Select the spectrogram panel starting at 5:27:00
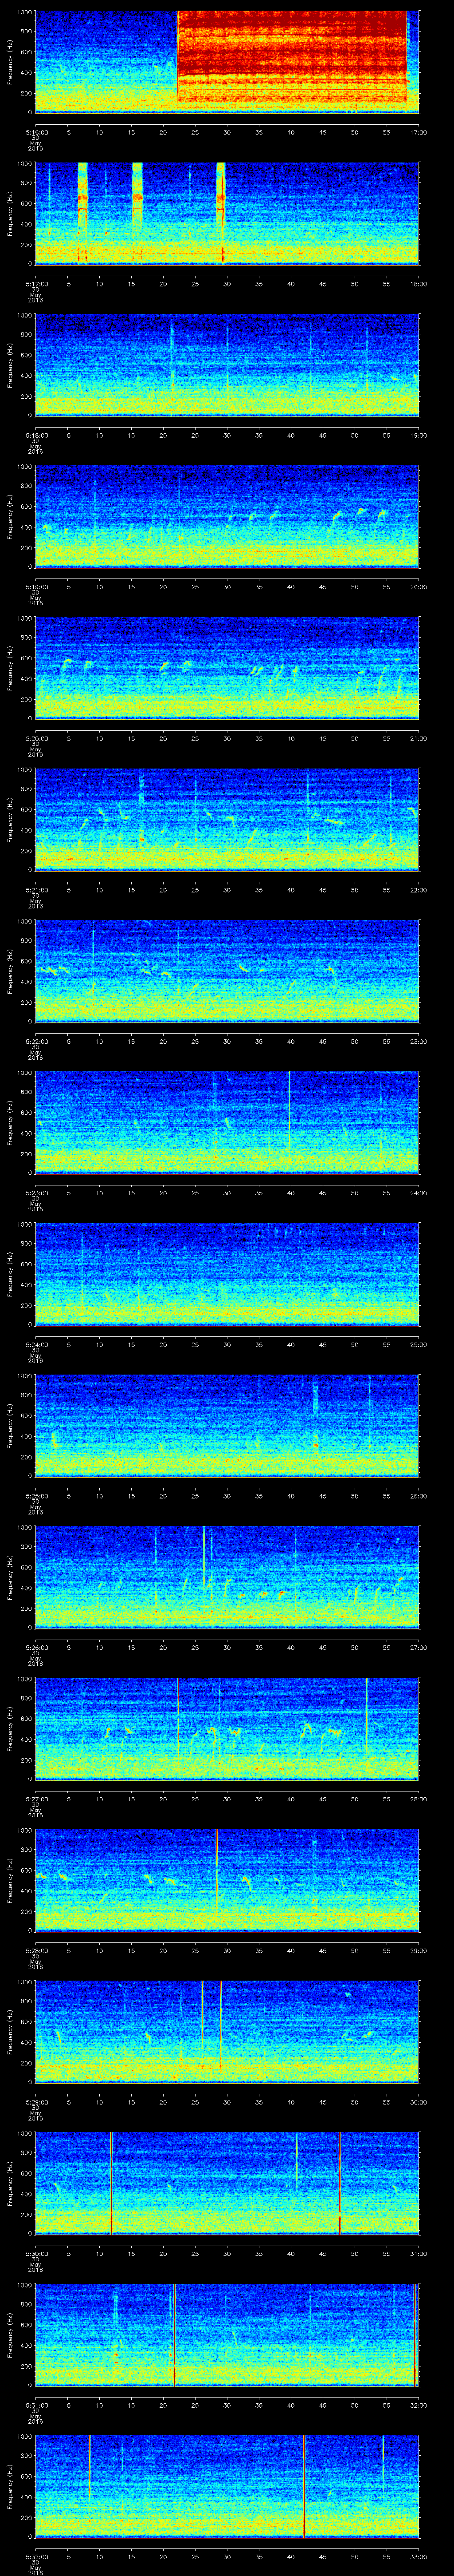 227,1728
